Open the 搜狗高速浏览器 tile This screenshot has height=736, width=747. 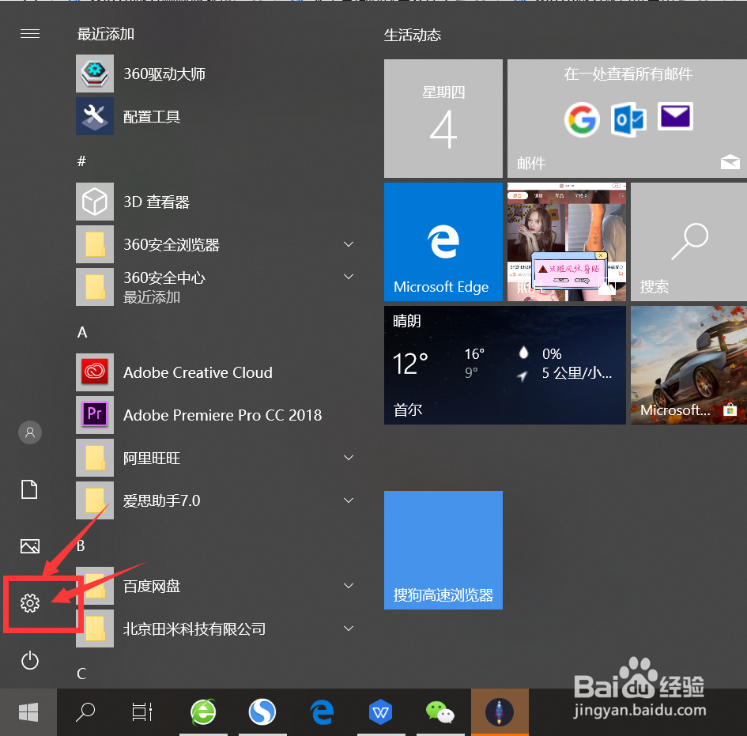pyautogui.click(x=443, y=549)
